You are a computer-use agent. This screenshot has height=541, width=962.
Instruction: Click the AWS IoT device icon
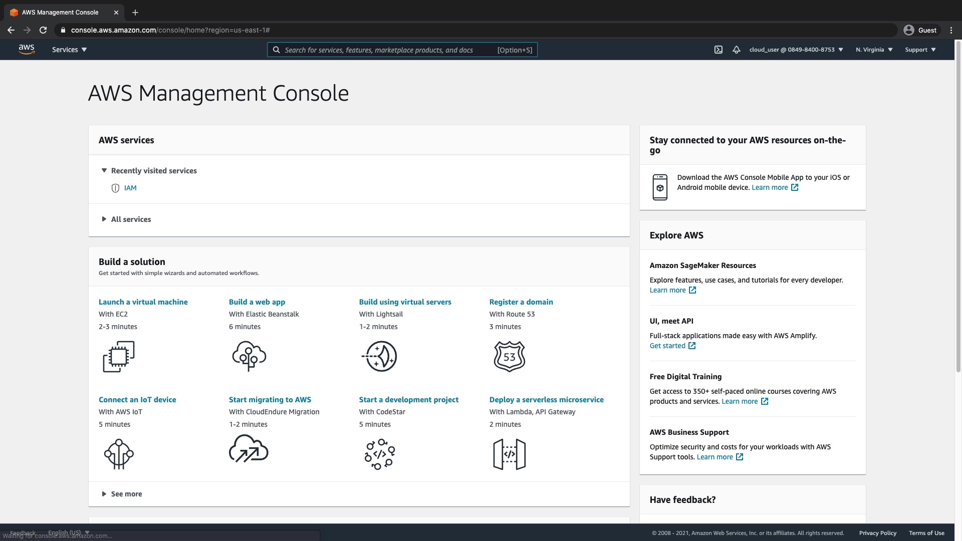pos(119,454)
